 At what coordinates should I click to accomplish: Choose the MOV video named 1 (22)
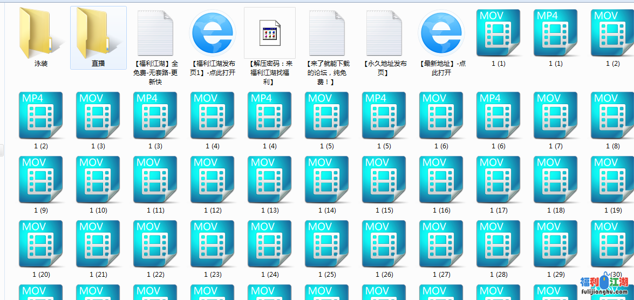click(155, 244)
